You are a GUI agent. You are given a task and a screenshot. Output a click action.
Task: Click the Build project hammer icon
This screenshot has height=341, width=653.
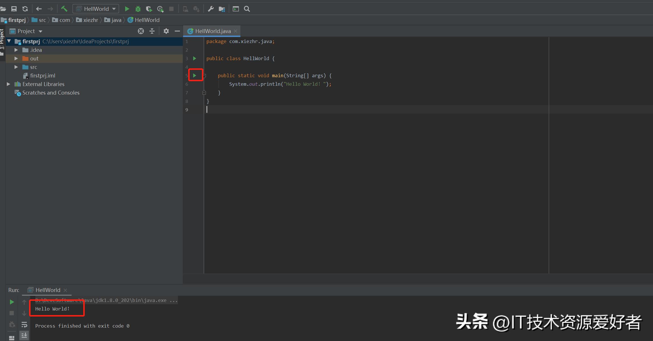click(64, 9)
